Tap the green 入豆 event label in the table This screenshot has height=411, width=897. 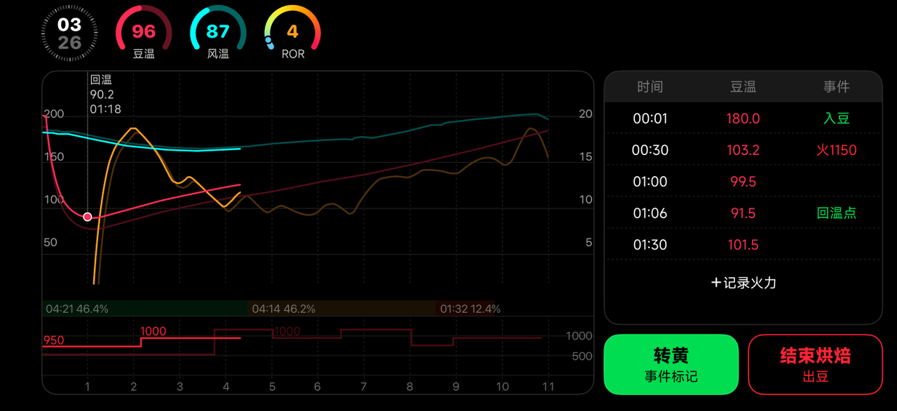click(x=837, y=118)
